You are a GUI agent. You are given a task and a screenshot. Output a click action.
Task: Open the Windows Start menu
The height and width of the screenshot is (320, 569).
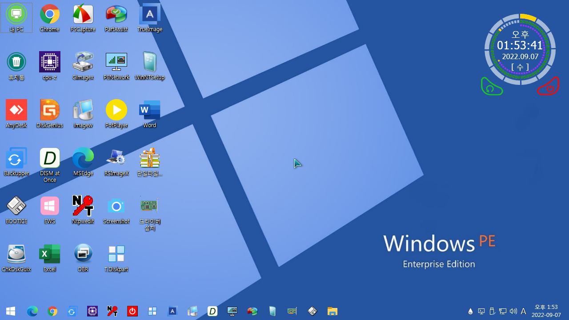(11, 311)
